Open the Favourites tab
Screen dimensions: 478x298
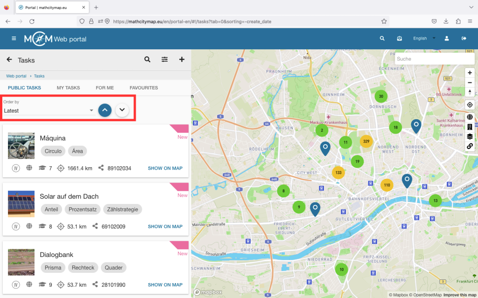[144, 88]
